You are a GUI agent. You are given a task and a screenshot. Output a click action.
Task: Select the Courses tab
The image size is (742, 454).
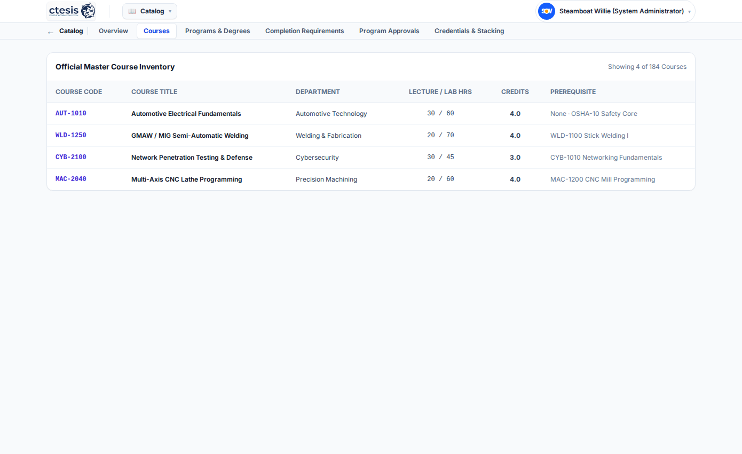point(156,31)
